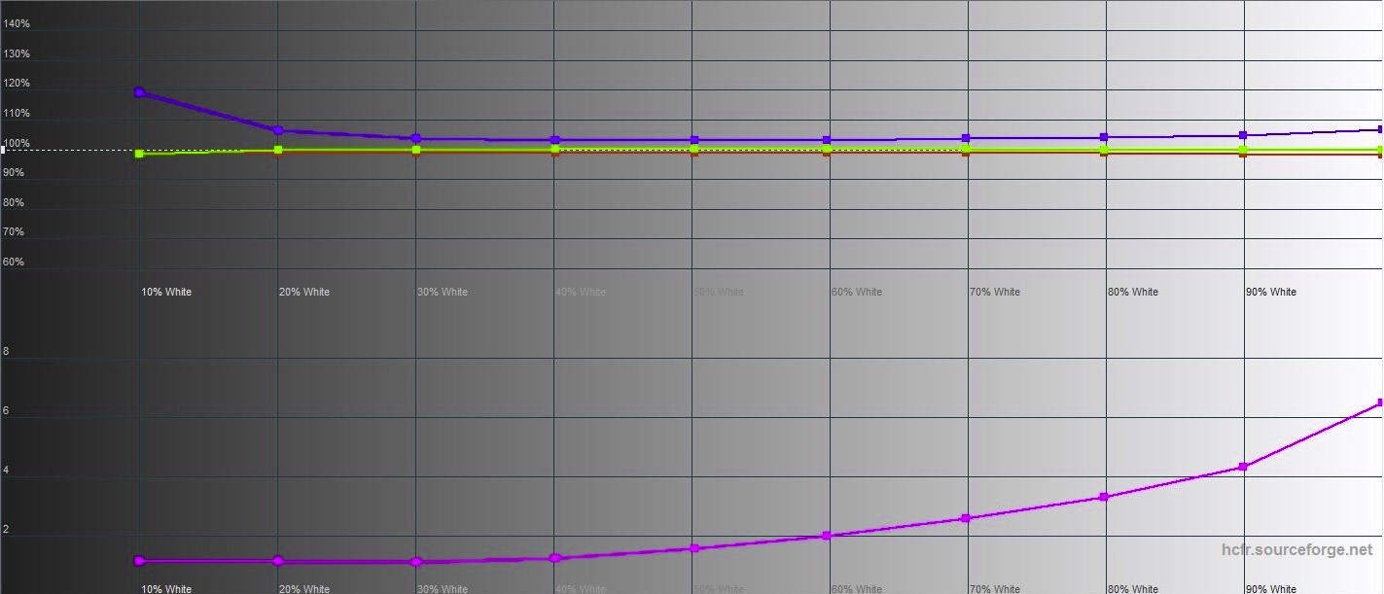This screenshot has width=1384, height=594.
Task: Select the upper chart's 10% White label
Action: click(166, 292)
